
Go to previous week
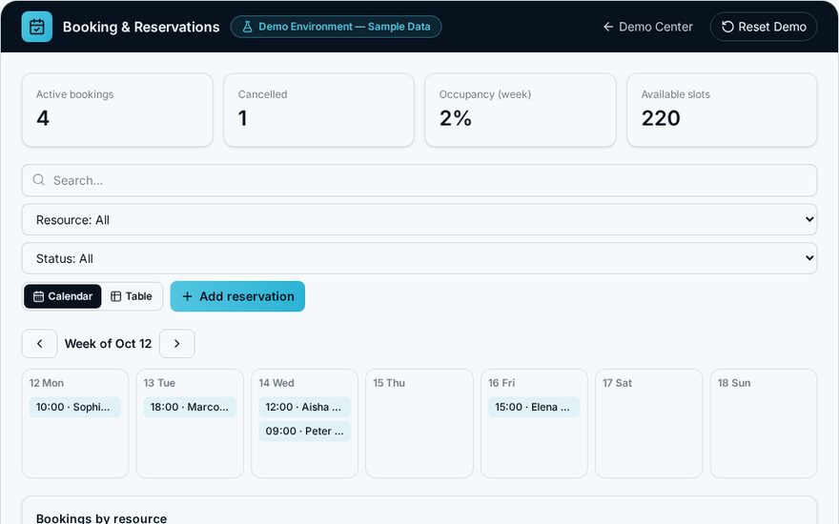(40, 344)
